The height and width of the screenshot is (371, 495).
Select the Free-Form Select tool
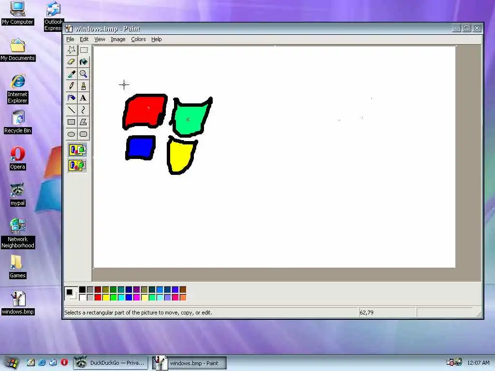click(x=72, y=50)
